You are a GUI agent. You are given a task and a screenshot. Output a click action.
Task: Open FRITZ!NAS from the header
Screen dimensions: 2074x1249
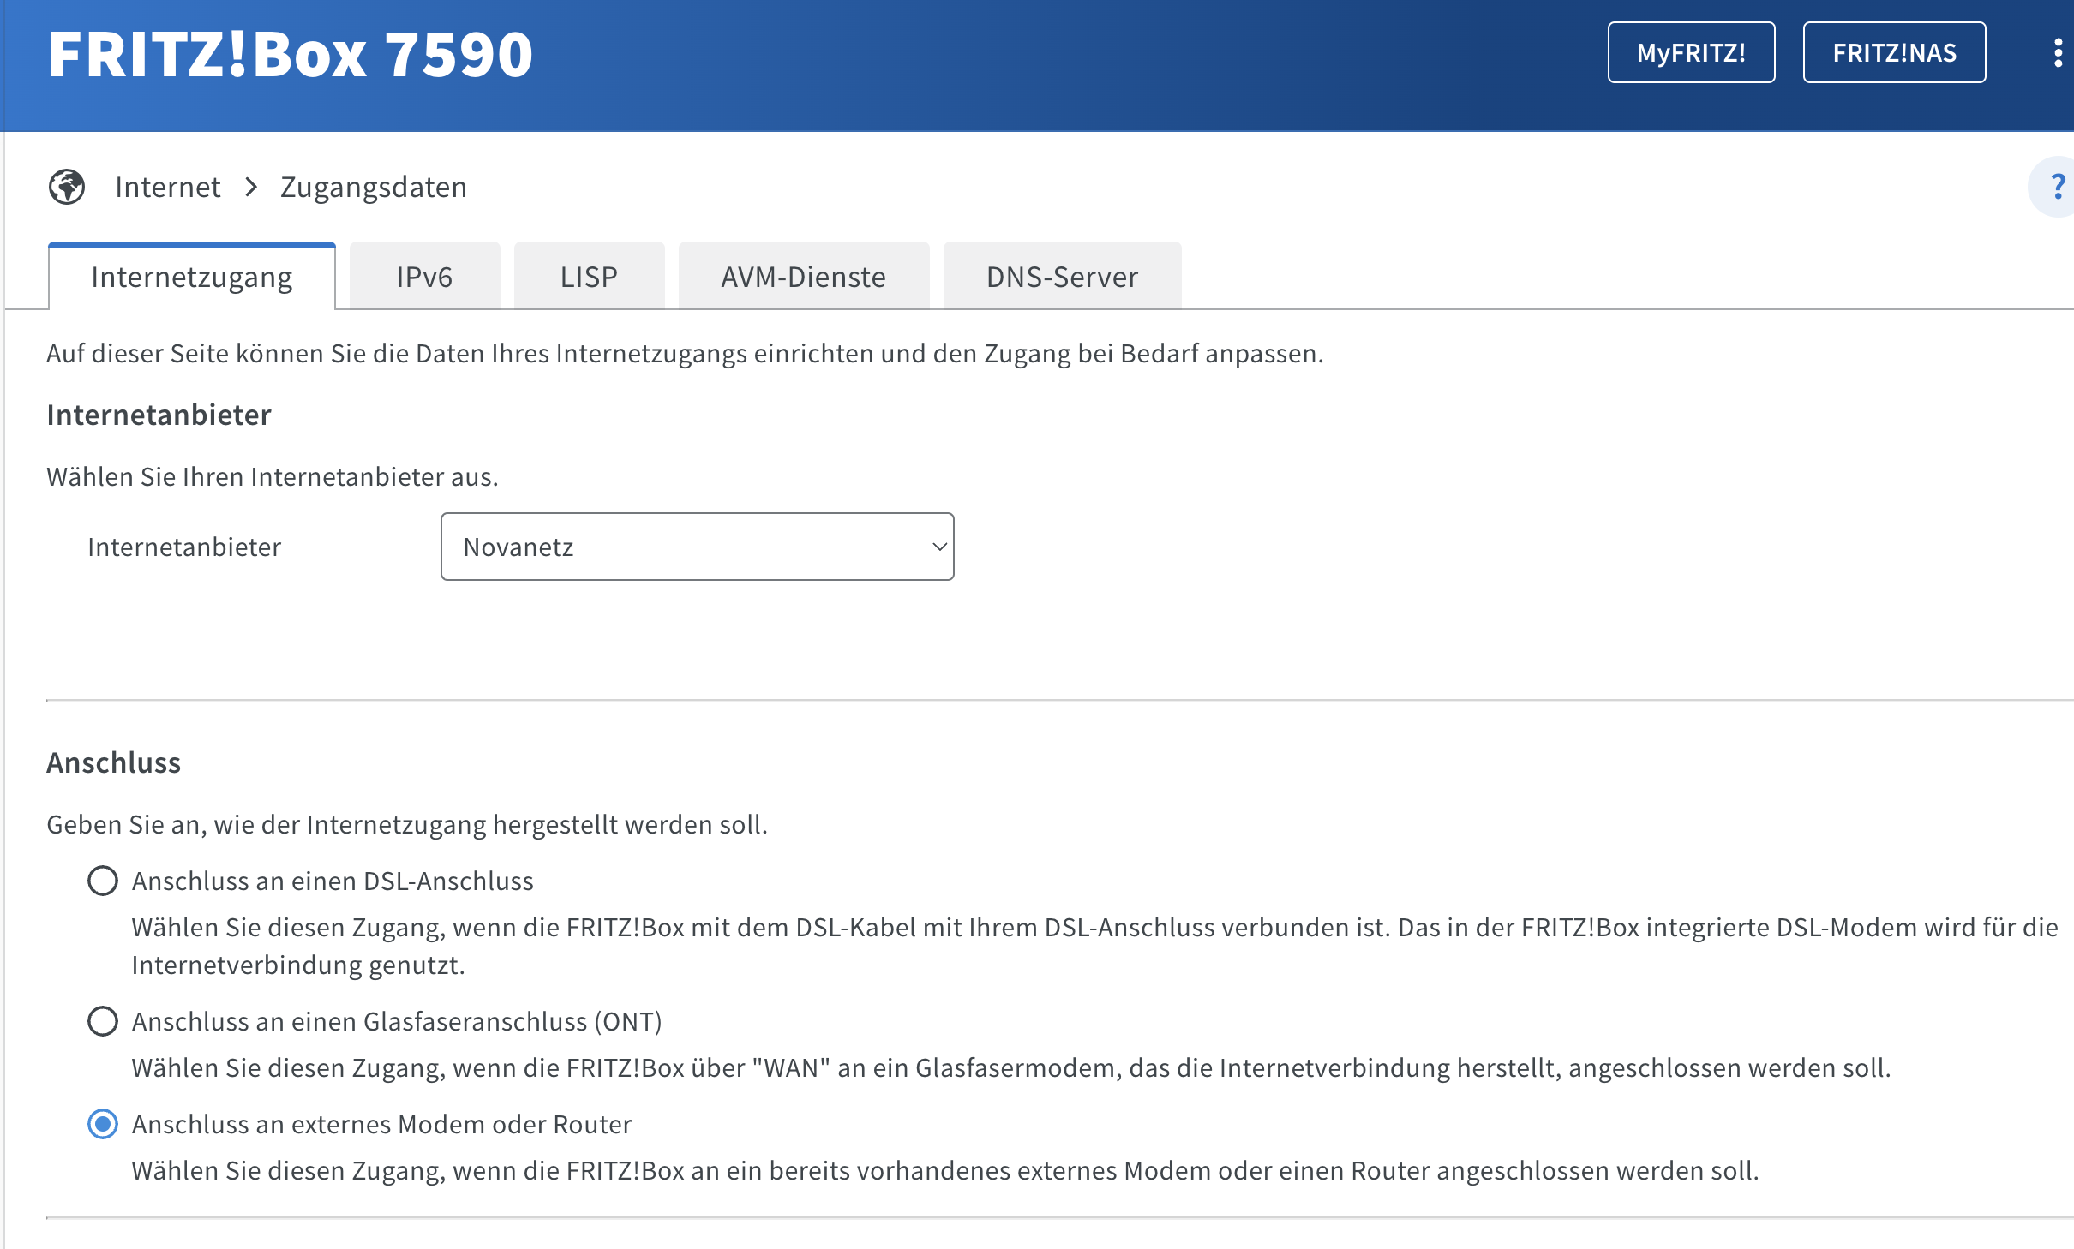pyautogui.click(x=1894, y=52)
